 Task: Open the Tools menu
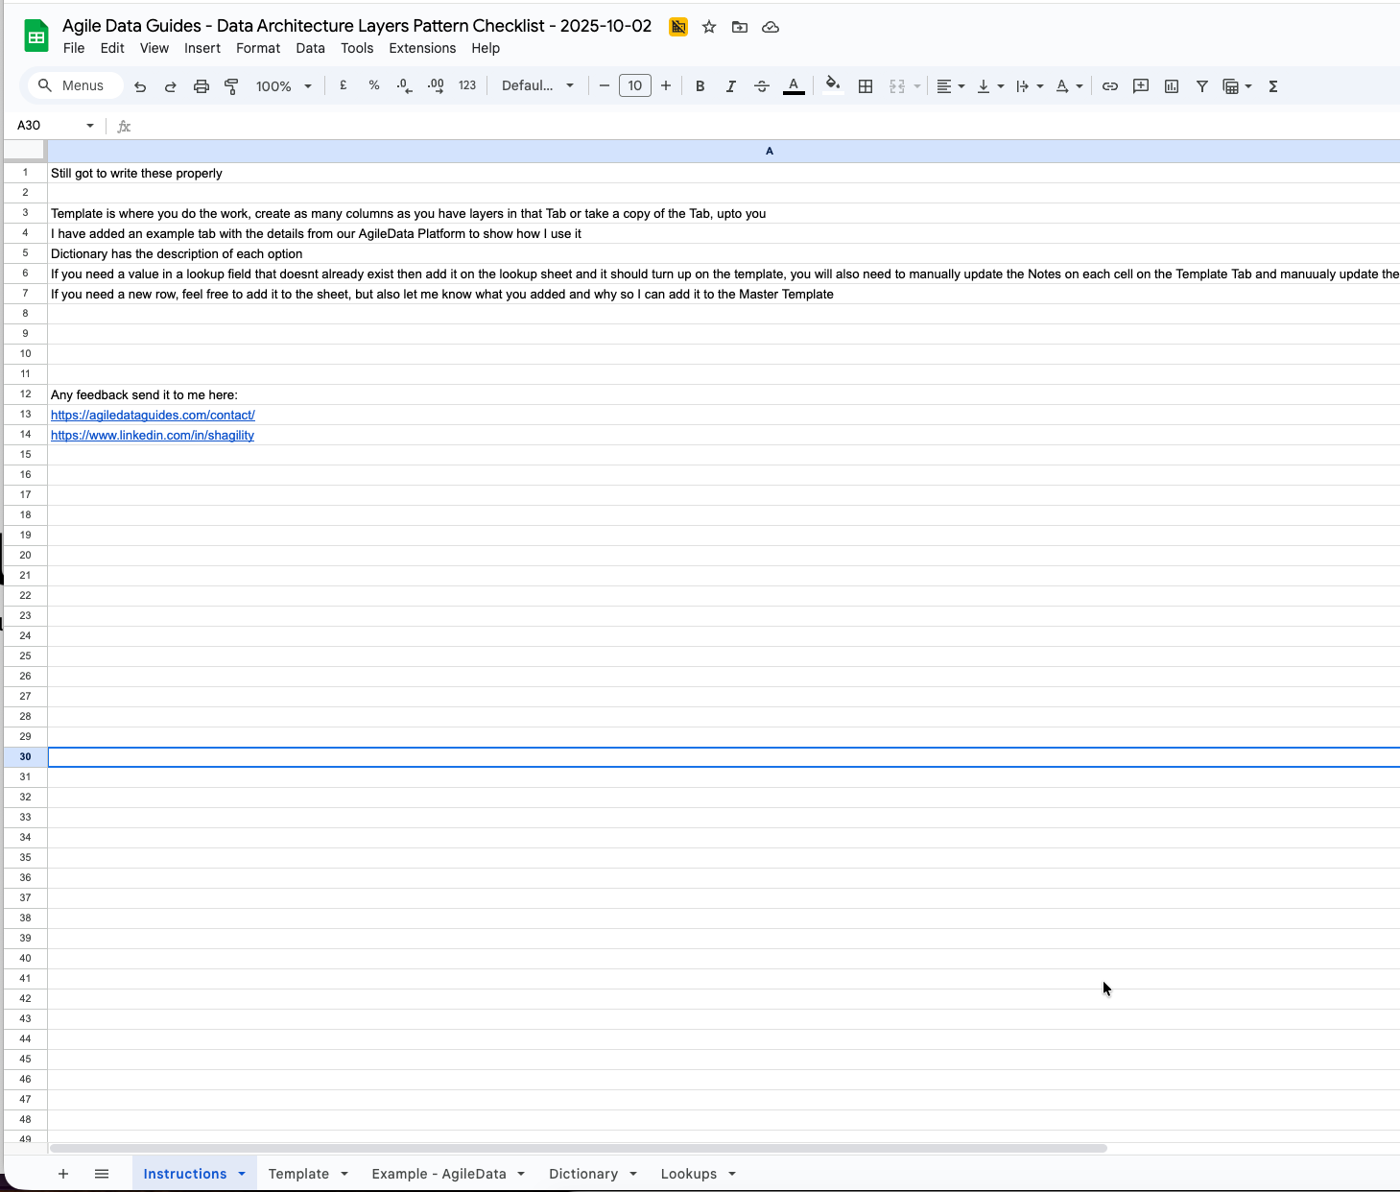coord(357,48)
